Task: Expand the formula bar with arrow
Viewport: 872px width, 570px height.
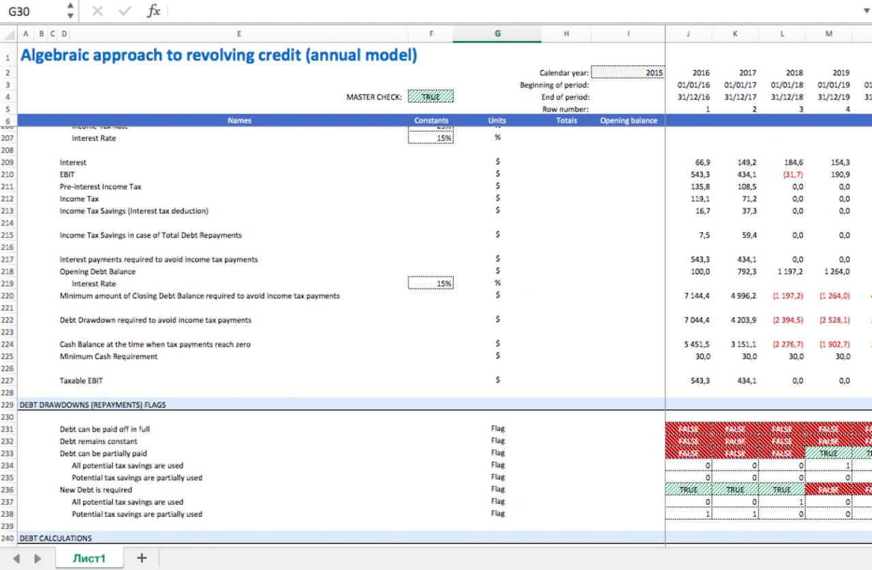Action: point(866,11)
